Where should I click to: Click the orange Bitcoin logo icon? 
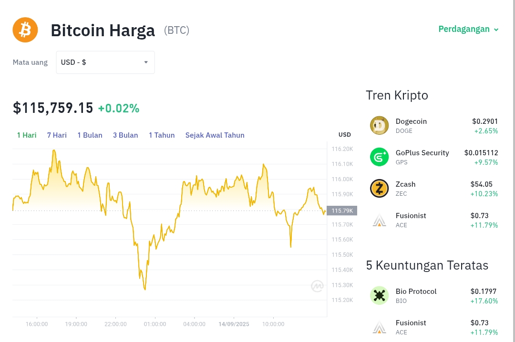point(25,30)
